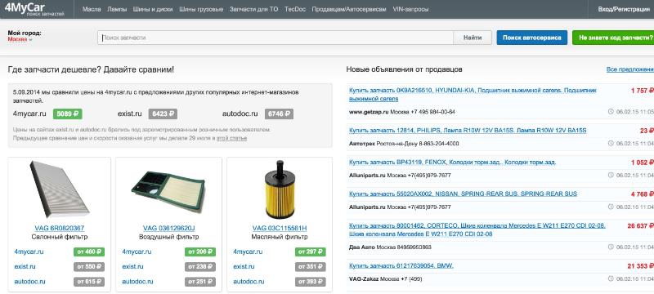Viewport: 654px width, 294px height.
Task: Click the 'от 550 ₽' price badge
Action: [89, 267]
